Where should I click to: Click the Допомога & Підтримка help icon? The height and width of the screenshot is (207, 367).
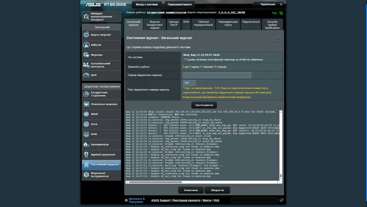pyautogui.click(x=126, y=200)
